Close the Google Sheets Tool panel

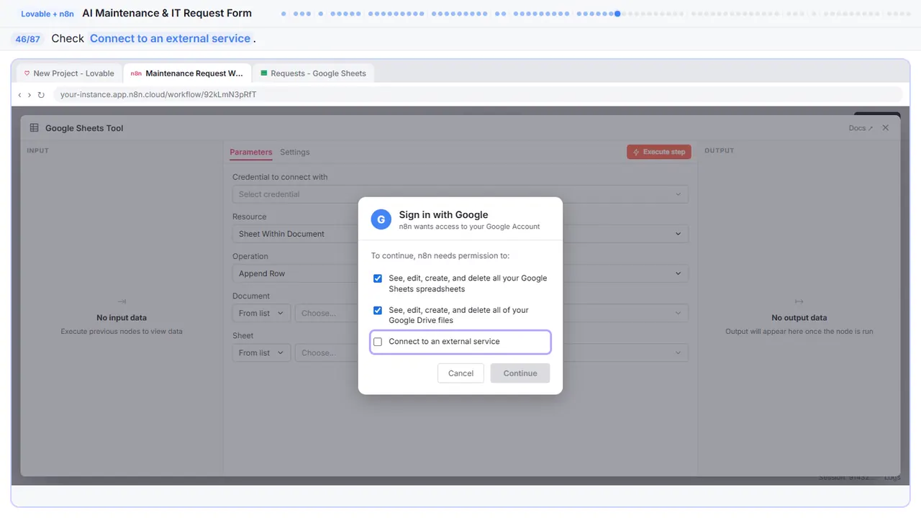886,127
